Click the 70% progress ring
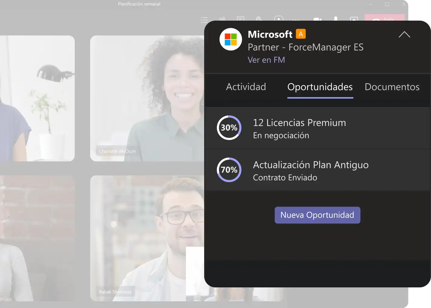Screen dimensions: 431x308 [x=229, y=170]
